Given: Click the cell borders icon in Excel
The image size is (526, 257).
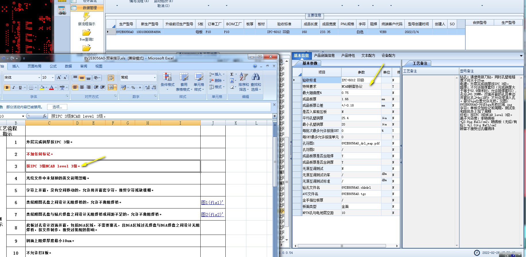Looking at the screenshot, I should click(31, 87).
